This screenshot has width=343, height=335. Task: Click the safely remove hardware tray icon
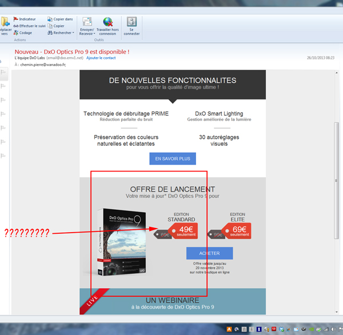(x=319, y=329)
